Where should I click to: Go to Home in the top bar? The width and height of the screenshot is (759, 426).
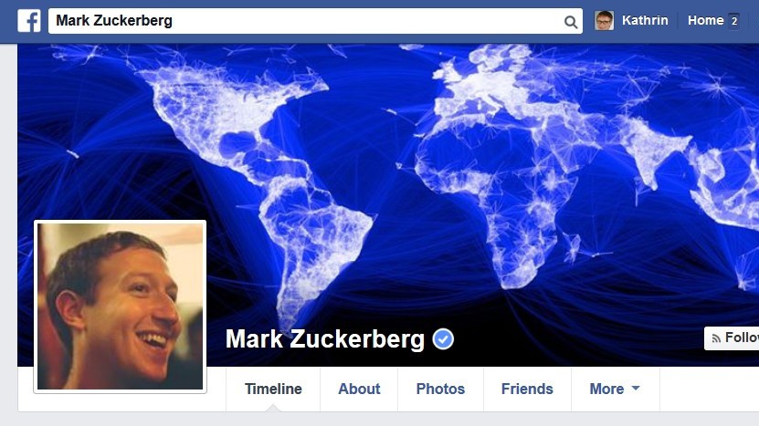pos(705,20)
